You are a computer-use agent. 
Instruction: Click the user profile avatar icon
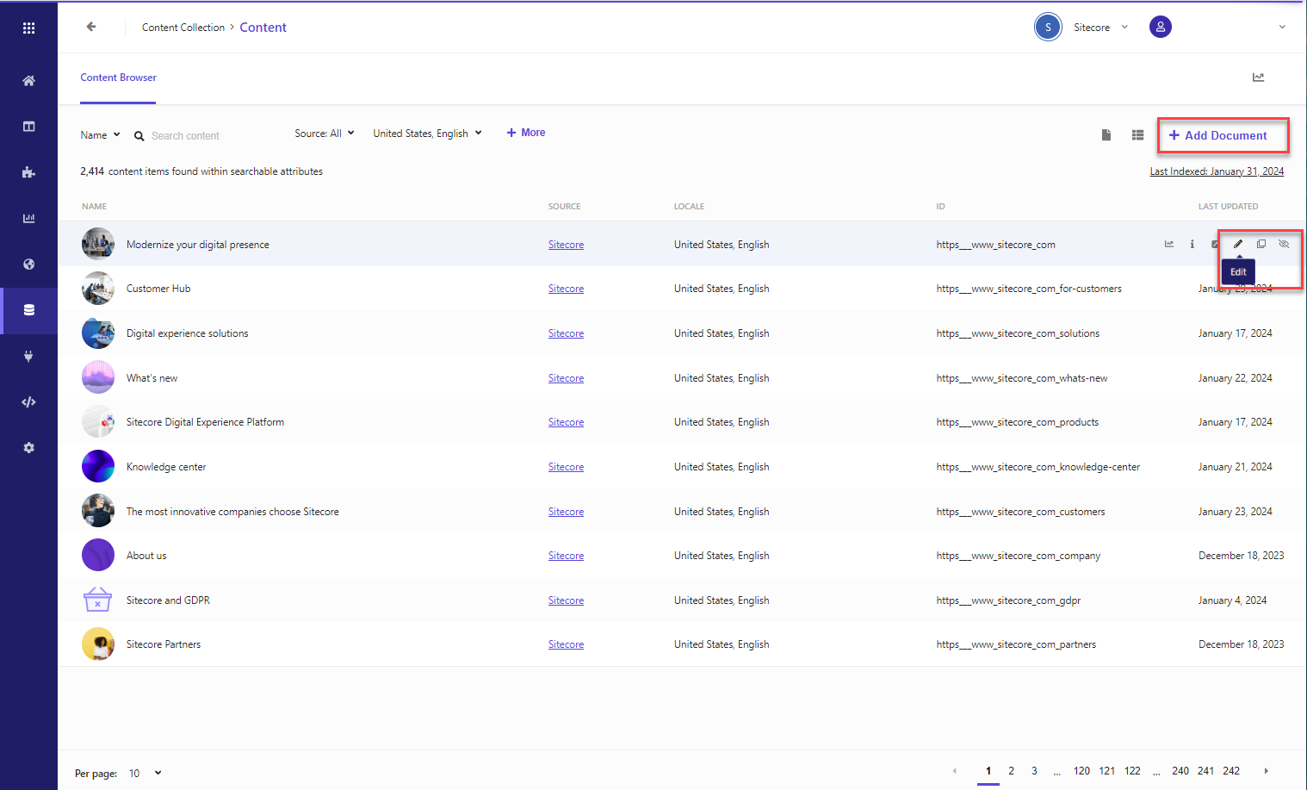click(x=1161, y=27)
